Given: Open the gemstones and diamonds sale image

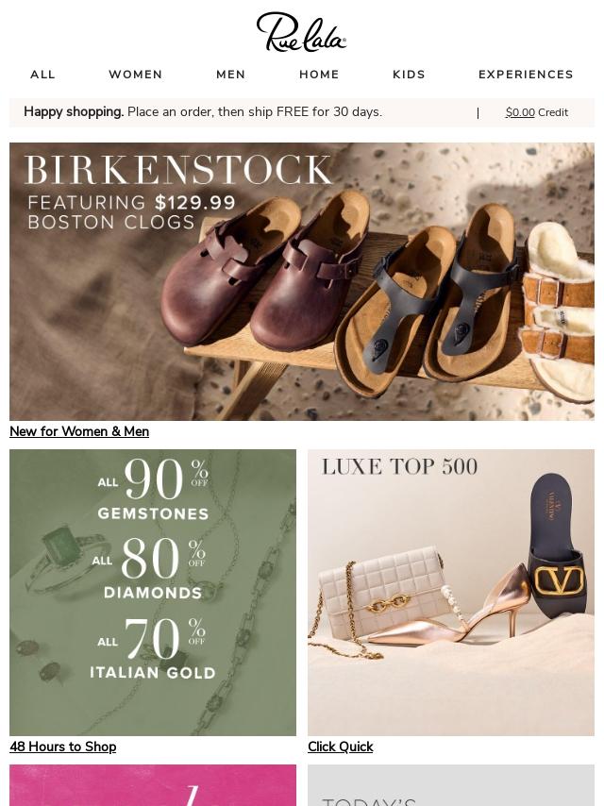Looking at the screenshot, I should coord(153,592).
